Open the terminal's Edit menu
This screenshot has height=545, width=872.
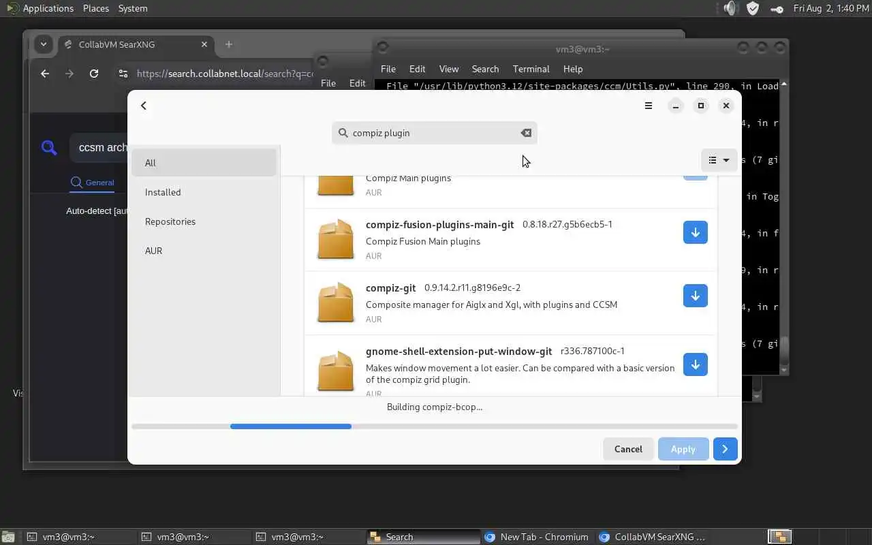tap(418, 69)
